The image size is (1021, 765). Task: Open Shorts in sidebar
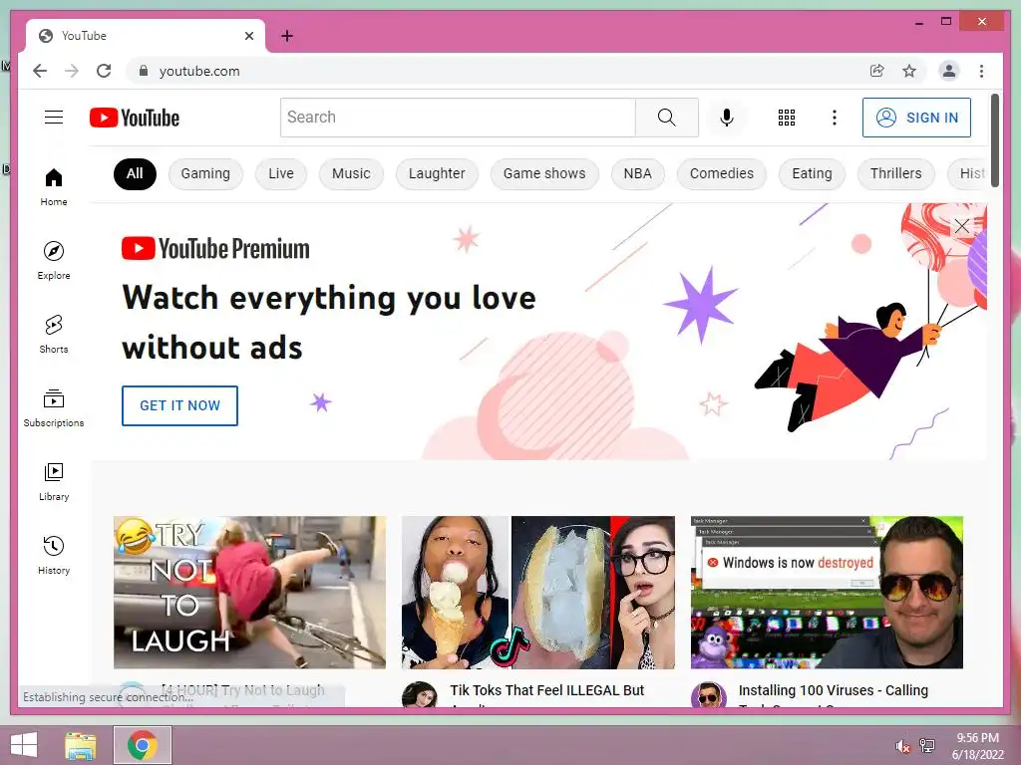(54, 334)
